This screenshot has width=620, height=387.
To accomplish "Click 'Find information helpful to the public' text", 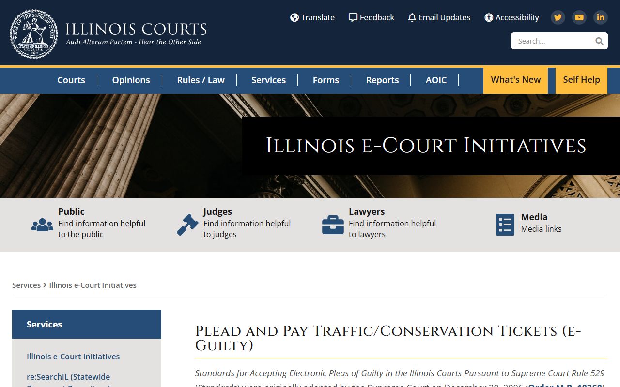I will click(x=102, y=229).
